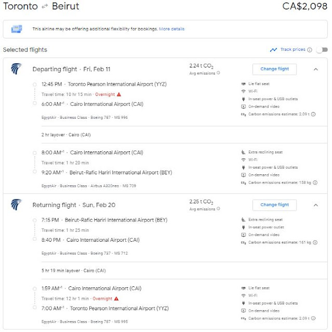This screenshot has width=332, height=332.
Task: Change the departing flight on Feb 11
Action: click(274, 69)
